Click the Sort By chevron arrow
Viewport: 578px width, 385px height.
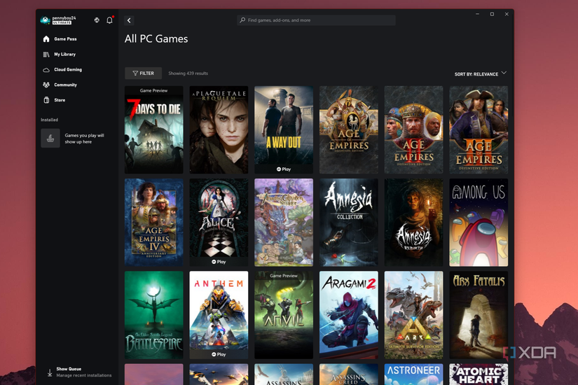coord(504,73)
